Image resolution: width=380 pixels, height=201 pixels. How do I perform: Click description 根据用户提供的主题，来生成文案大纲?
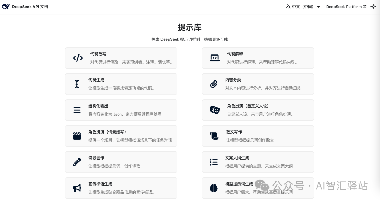point(259,166)
